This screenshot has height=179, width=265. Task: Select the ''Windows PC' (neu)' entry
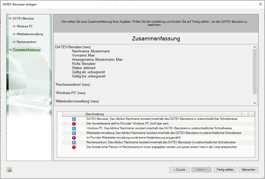coord(70,93)
